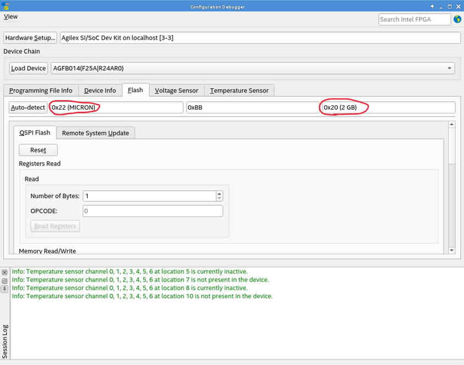Click log line about location 7 not present
The image size is (464, 365).
(140, 280)
